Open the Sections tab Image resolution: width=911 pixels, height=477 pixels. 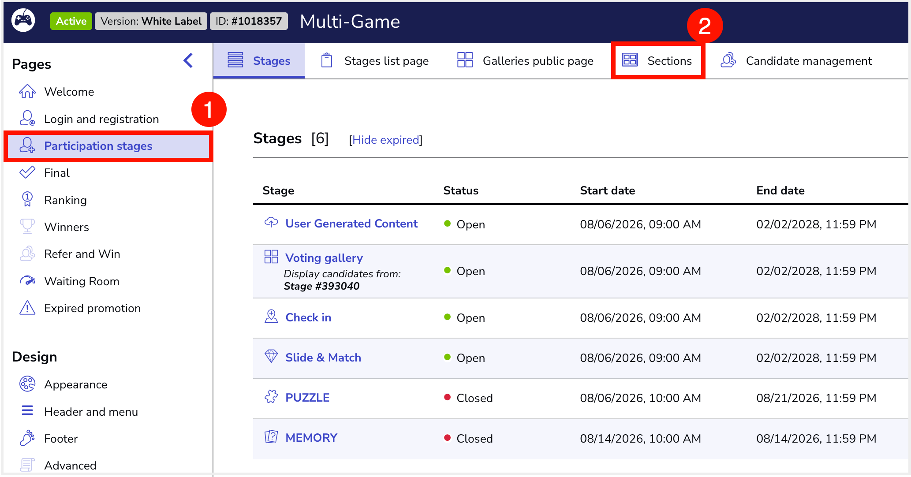(x=658, y=61)
